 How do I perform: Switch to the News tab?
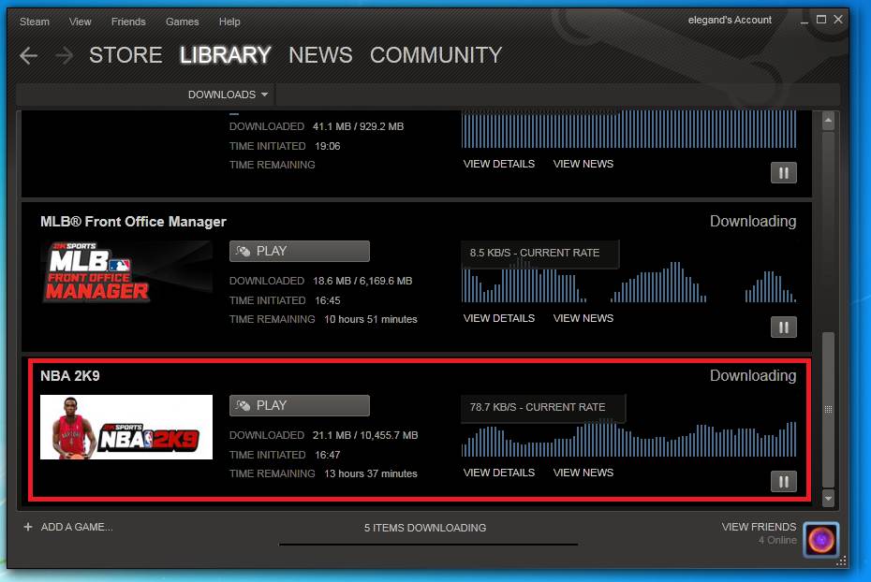pyautogui.click(x=320, y=55)
